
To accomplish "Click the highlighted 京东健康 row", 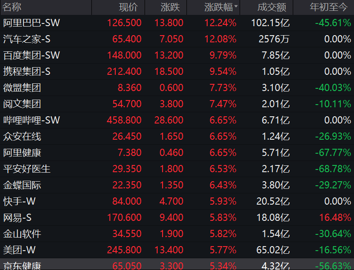I will [177, 264].
